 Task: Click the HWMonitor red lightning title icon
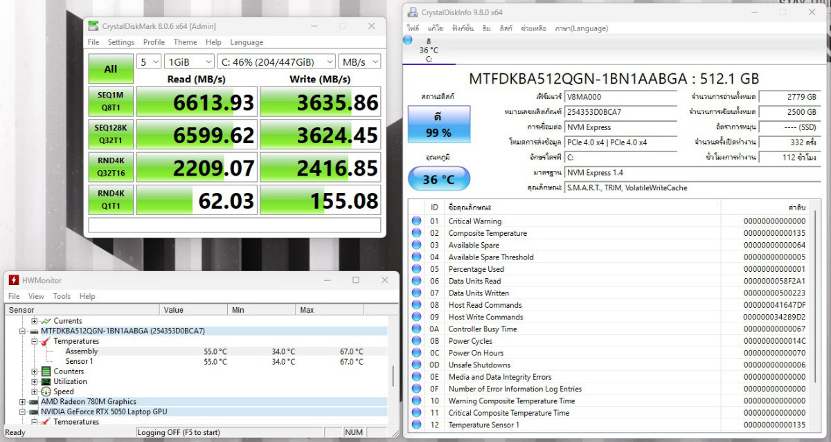(x=13, y=280)
